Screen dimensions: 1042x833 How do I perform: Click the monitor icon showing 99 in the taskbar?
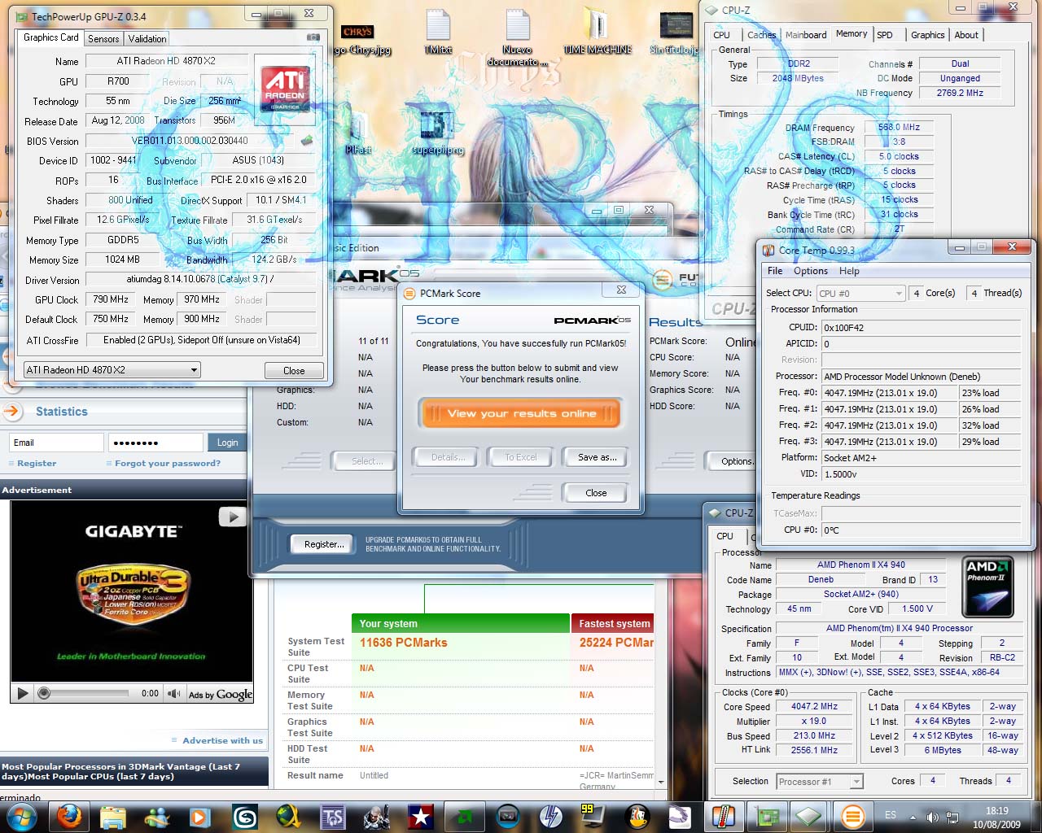click(x=593, y=816)
